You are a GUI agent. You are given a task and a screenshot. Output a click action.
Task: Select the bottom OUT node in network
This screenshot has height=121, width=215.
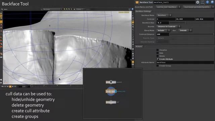[111, 102]
